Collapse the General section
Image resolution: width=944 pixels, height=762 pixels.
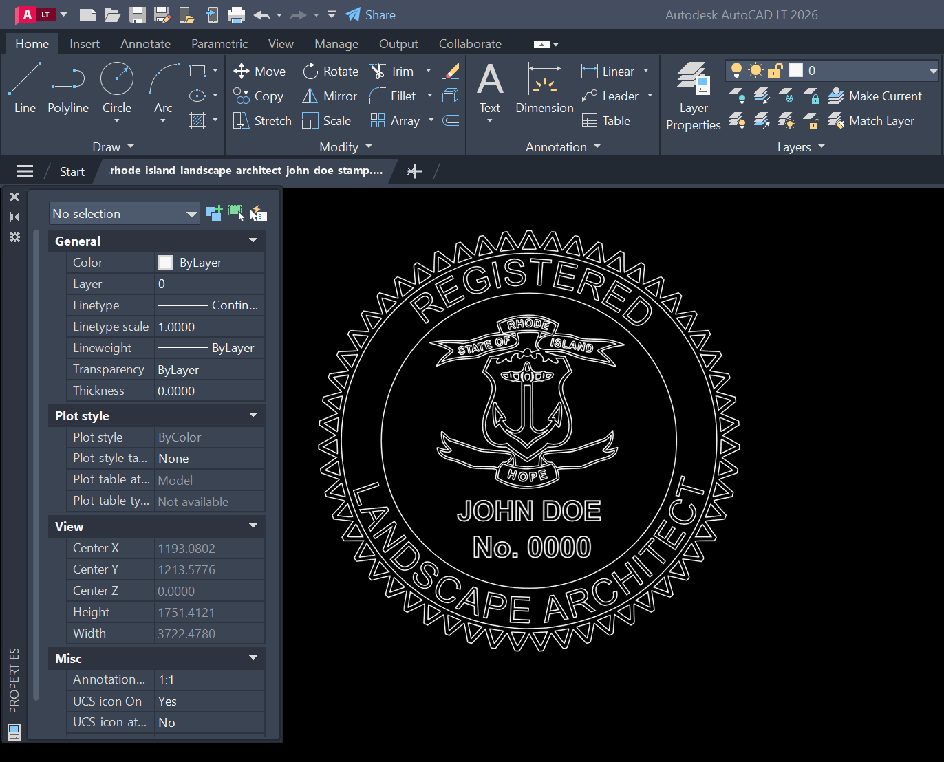point(253,241)
